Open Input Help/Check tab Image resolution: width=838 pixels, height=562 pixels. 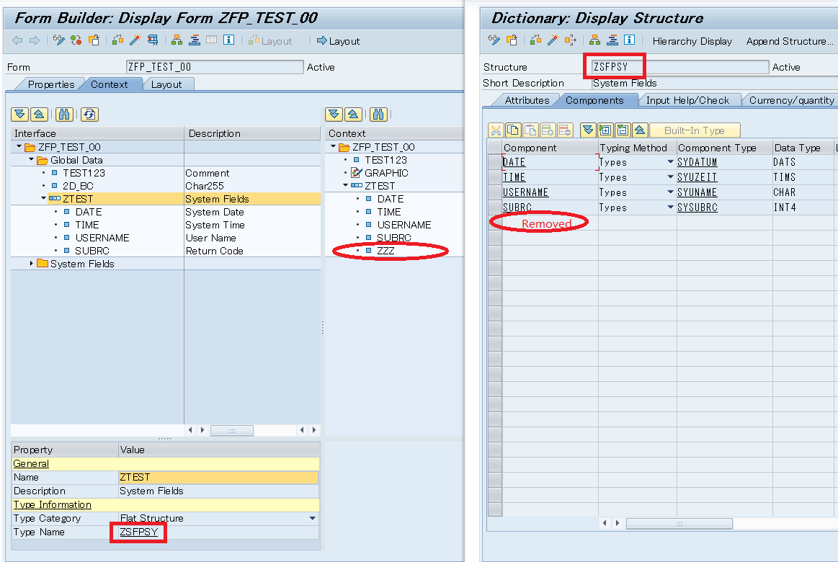pos(687,100)
